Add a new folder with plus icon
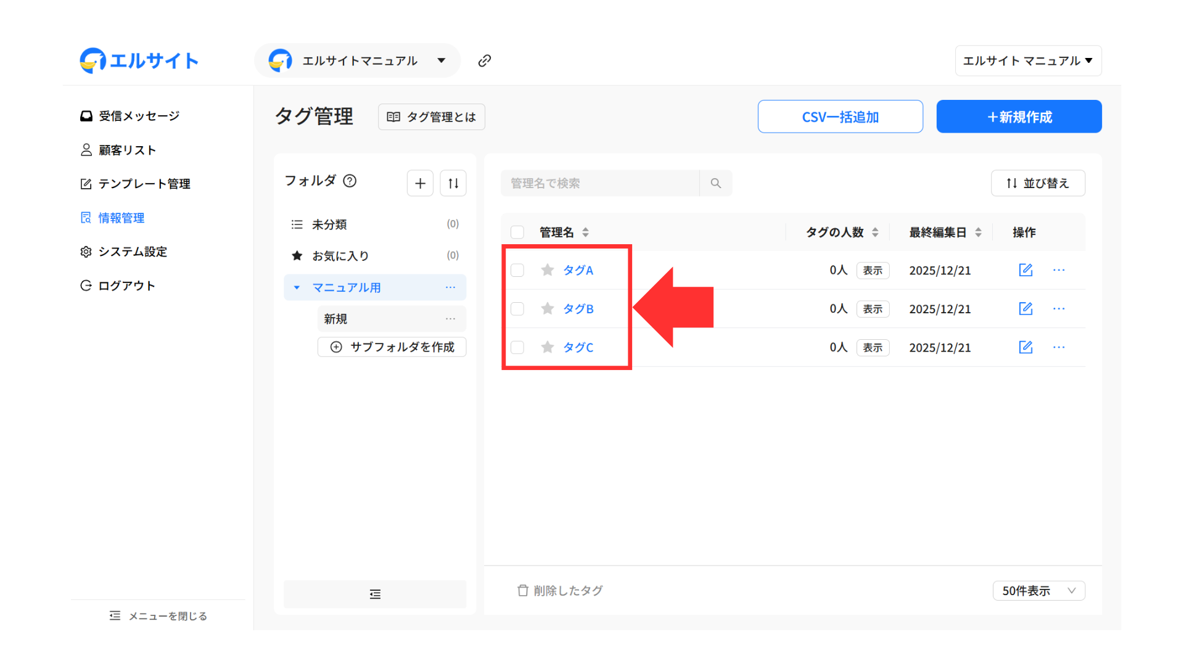Image resolution: width=1184 pixels, height=666 pixels. click(x=420, y=183)
